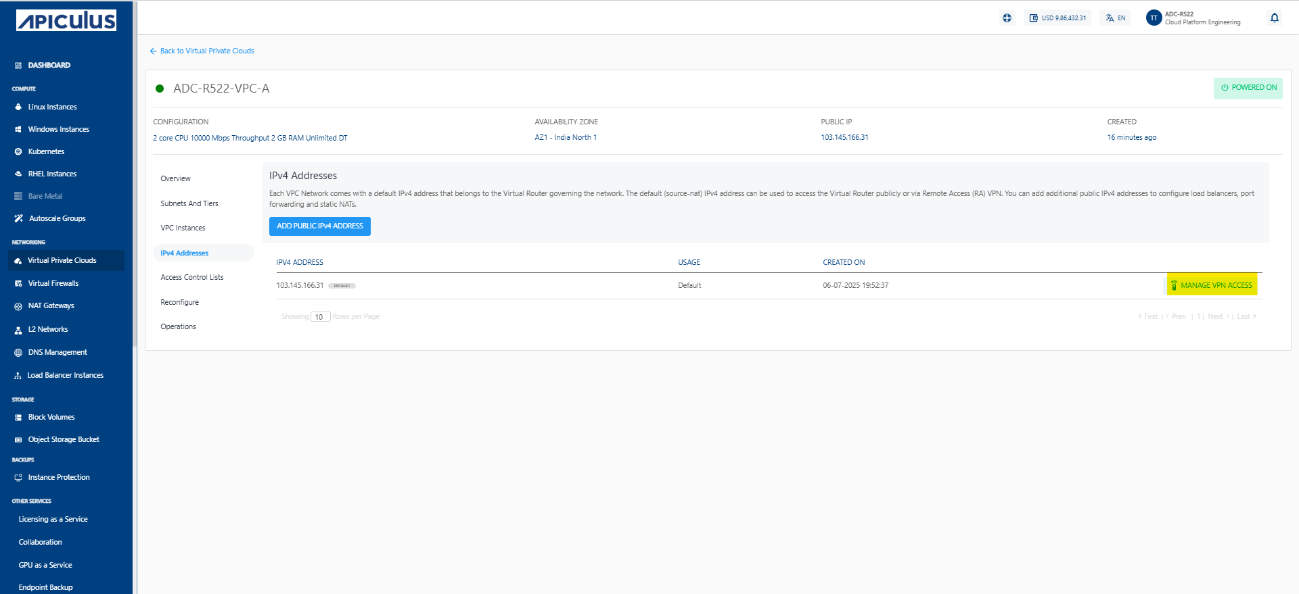Switch to Subnets And Tiers tab
Viewport: 1299px width, 594px height.
[x=189, y=204]
